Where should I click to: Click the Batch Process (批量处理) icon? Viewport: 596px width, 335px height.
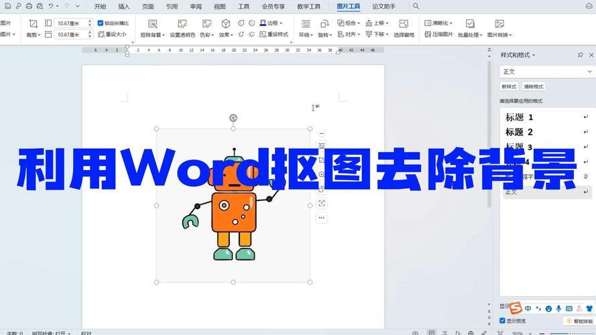pyautogui.click(x=470, y=24)
